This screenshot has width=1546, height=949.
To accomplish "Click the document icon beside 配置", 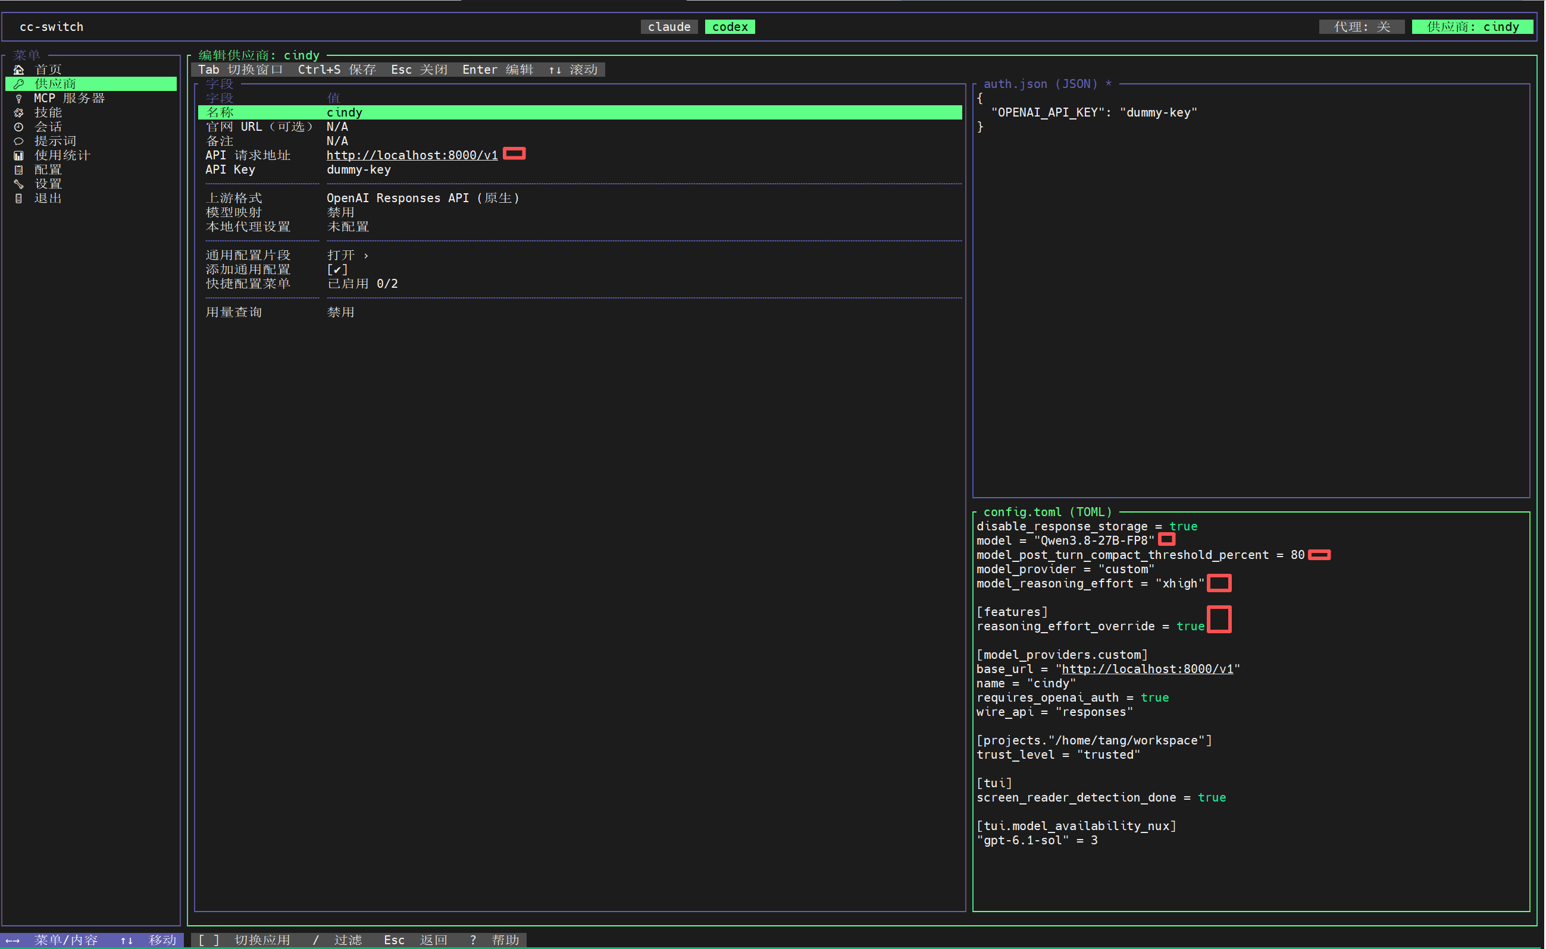I will pos(19,170).
